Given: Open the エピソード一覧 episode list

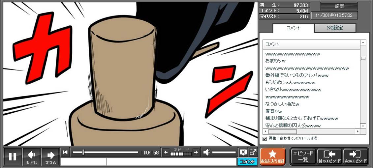Looking at the screenshot, I should coord(303,156).
